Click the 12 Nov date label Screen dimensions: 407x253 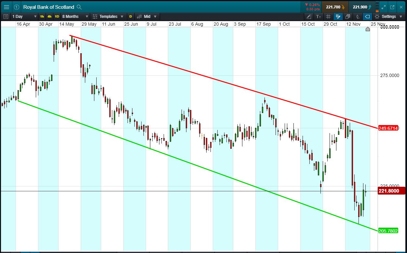(x=353, y=24)
